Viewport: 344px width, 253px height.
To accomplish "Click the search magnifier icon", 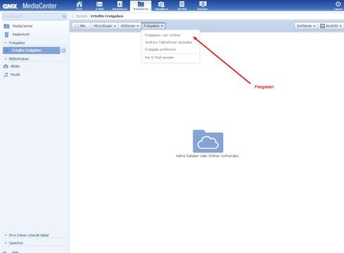I will [64, 16].
